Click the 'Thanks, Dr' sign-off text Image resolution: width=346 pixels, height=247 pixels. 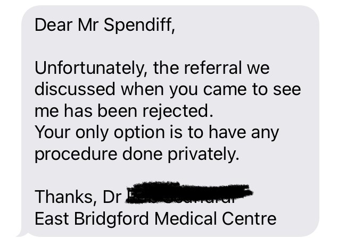coord(78,197)
